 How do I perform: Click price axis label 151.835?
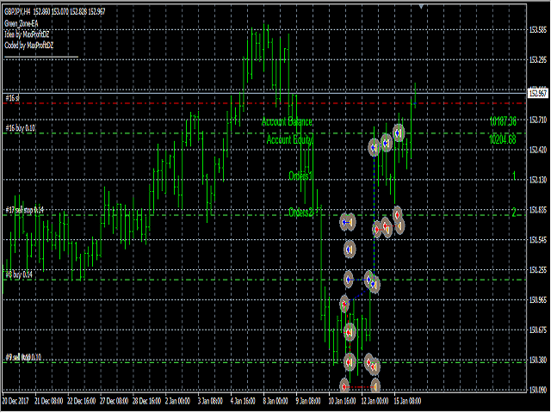(538, 210)
